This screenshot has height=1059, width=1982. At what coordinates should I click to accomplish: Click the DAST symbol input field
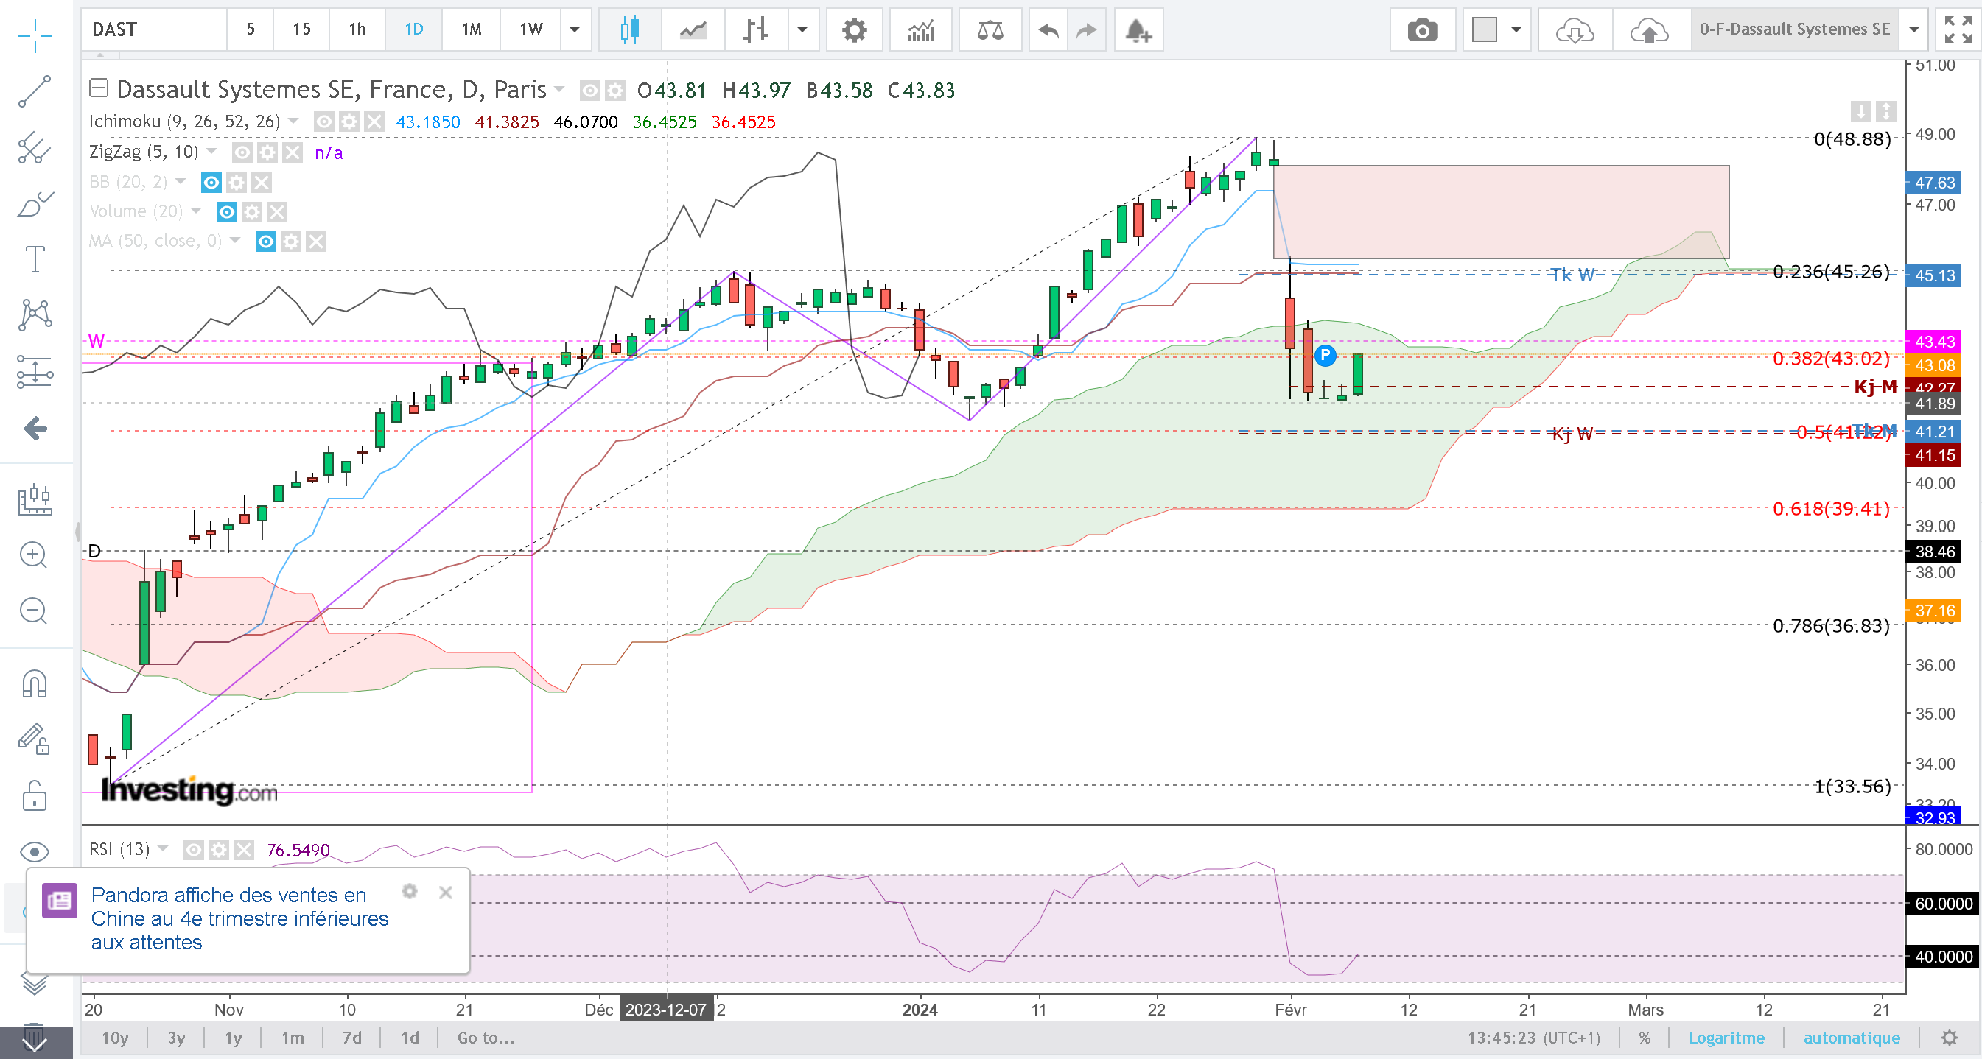pos(154,30)
